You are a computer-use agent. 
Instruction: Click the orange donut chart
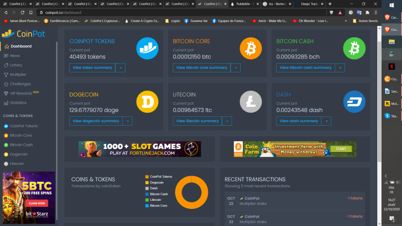[192, 192]
